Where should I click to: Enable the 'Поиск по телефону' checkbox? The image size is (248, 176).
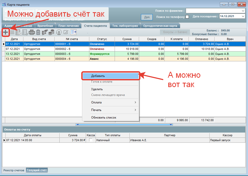click(x=187, y=17)
